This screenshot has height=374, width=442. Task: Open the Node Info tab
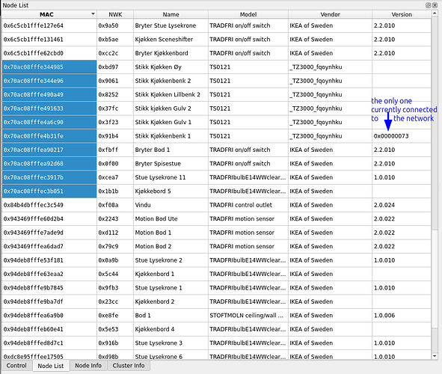88,366
